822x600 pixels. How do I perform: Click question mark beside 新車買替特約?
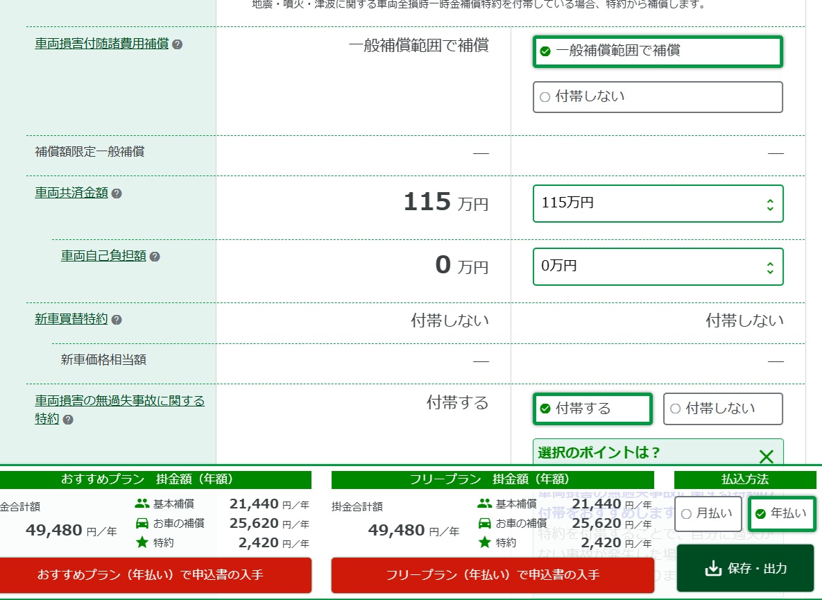[x=117, y=320]
